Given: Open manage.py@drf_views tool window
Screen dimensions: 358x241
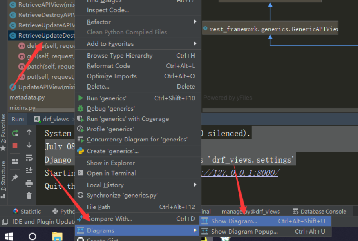Looking at the screenshot, I should point(251,212).
